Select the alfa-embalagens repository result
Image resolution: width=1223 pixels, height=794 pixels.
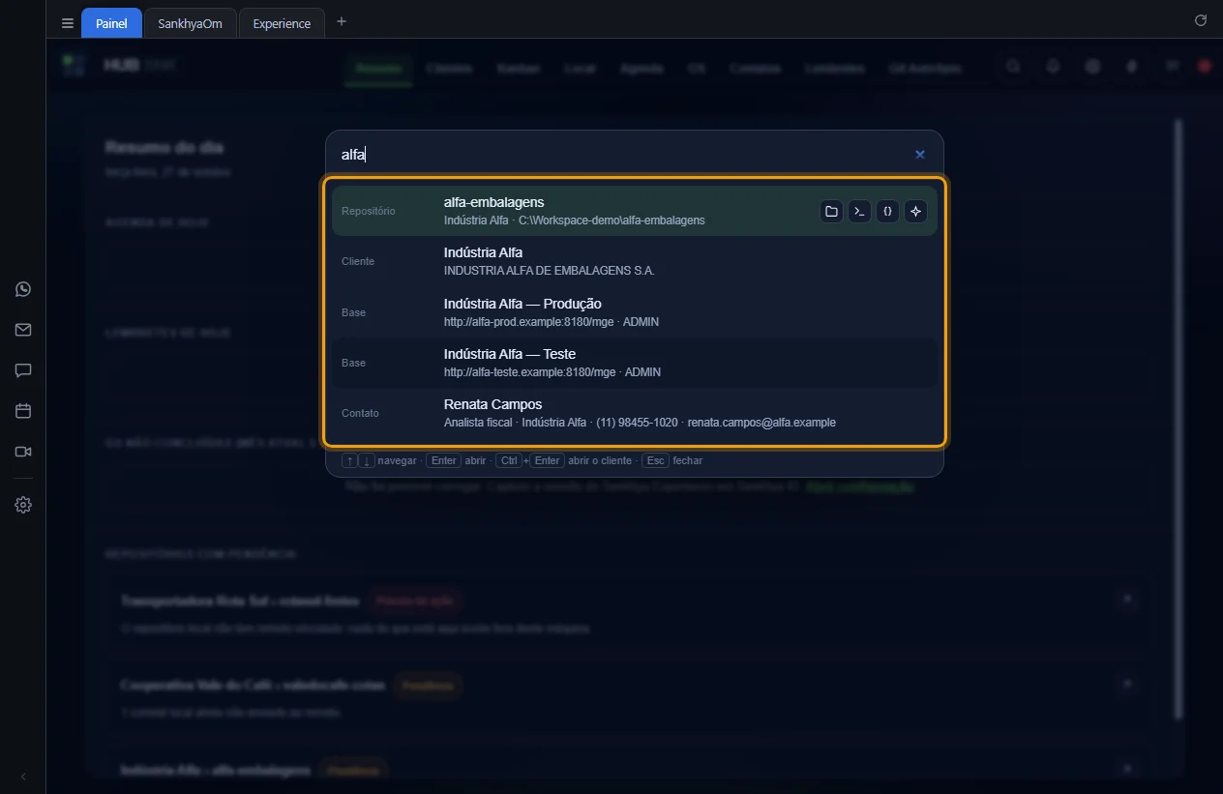click(635, 211)
